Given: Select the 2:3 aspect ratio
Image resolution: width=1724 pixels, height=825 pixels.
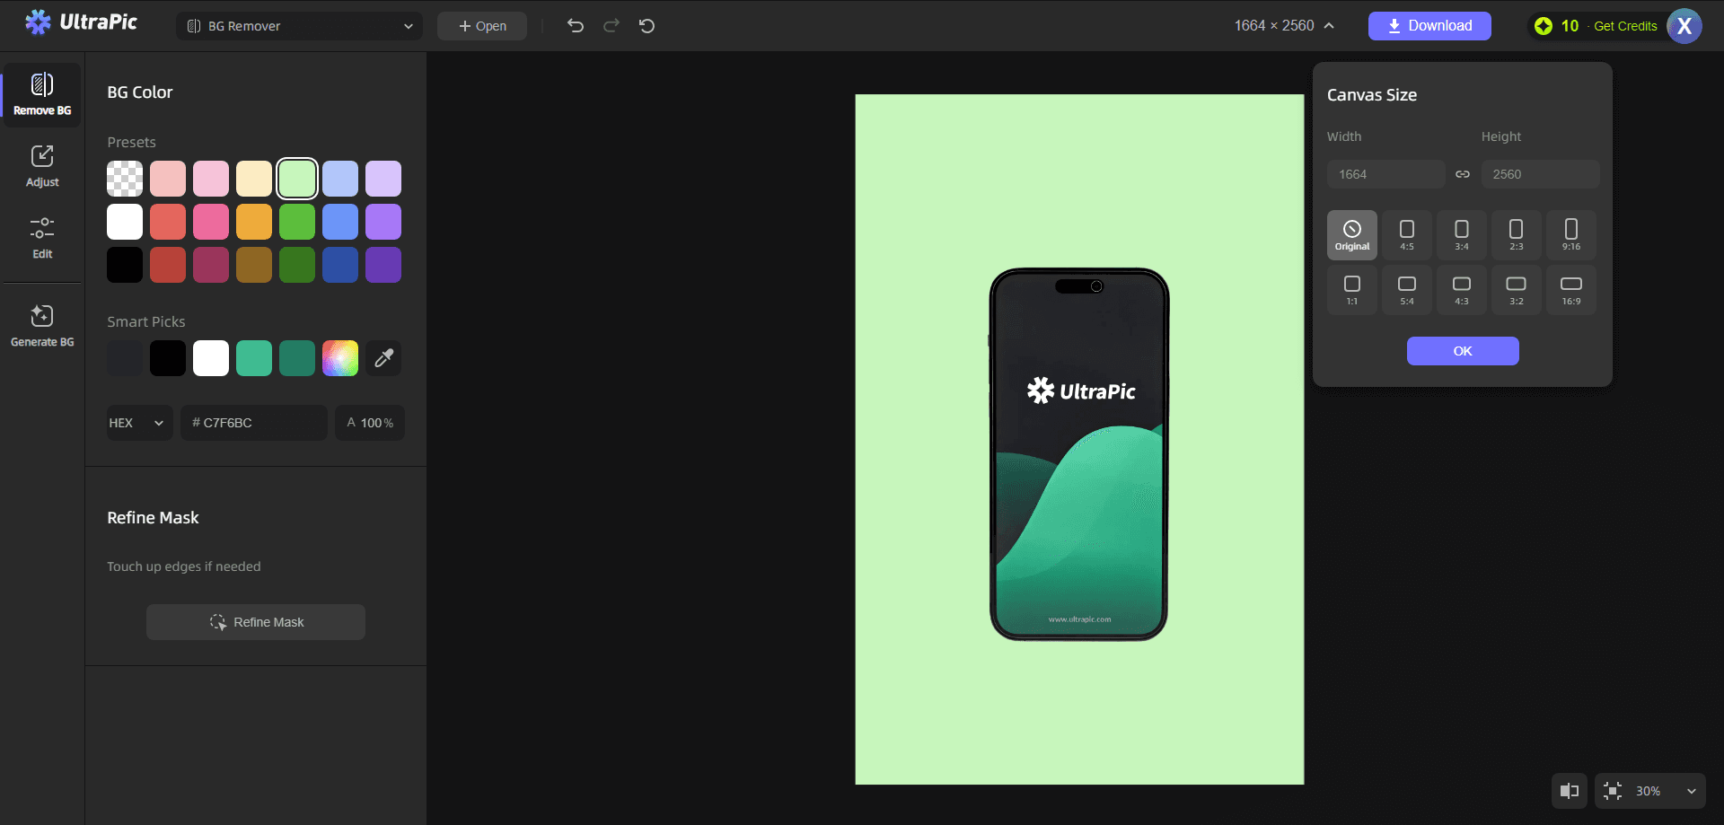Looking at the screenshot, I should pyautogui.click(x=1517, y=235).
